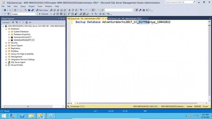This screenshot has width=212, height=119.
Task: Open Server Manager from the taskbar
Action: point(13,116)
